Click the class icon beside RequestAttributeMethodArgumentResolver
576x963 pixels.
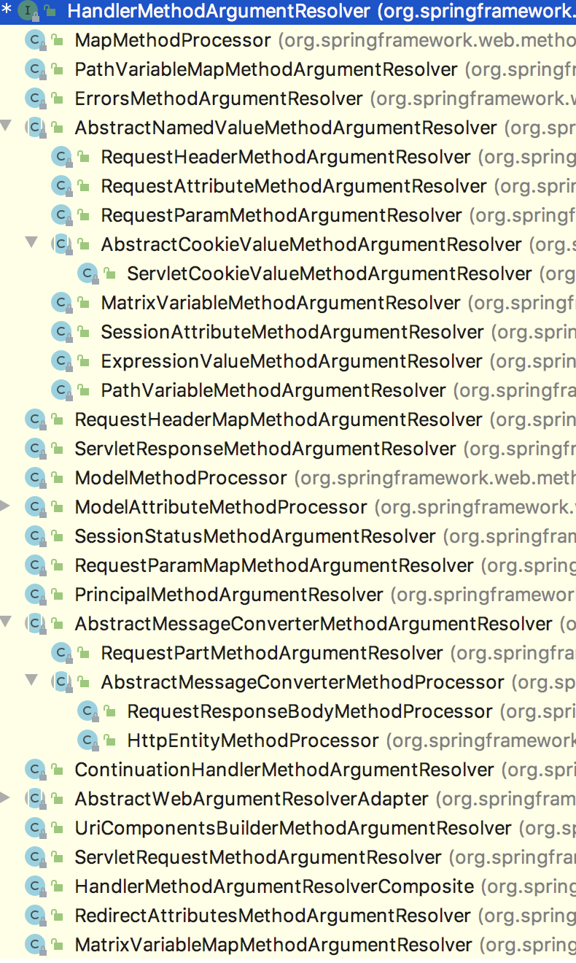click(61, 186)
